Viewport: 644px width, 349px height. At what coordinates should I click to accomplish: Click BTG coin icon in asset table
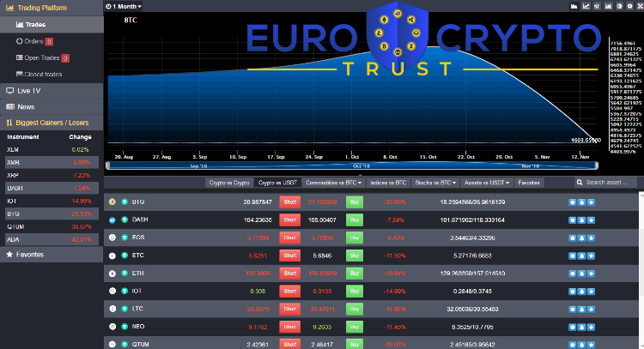(112, 202)
